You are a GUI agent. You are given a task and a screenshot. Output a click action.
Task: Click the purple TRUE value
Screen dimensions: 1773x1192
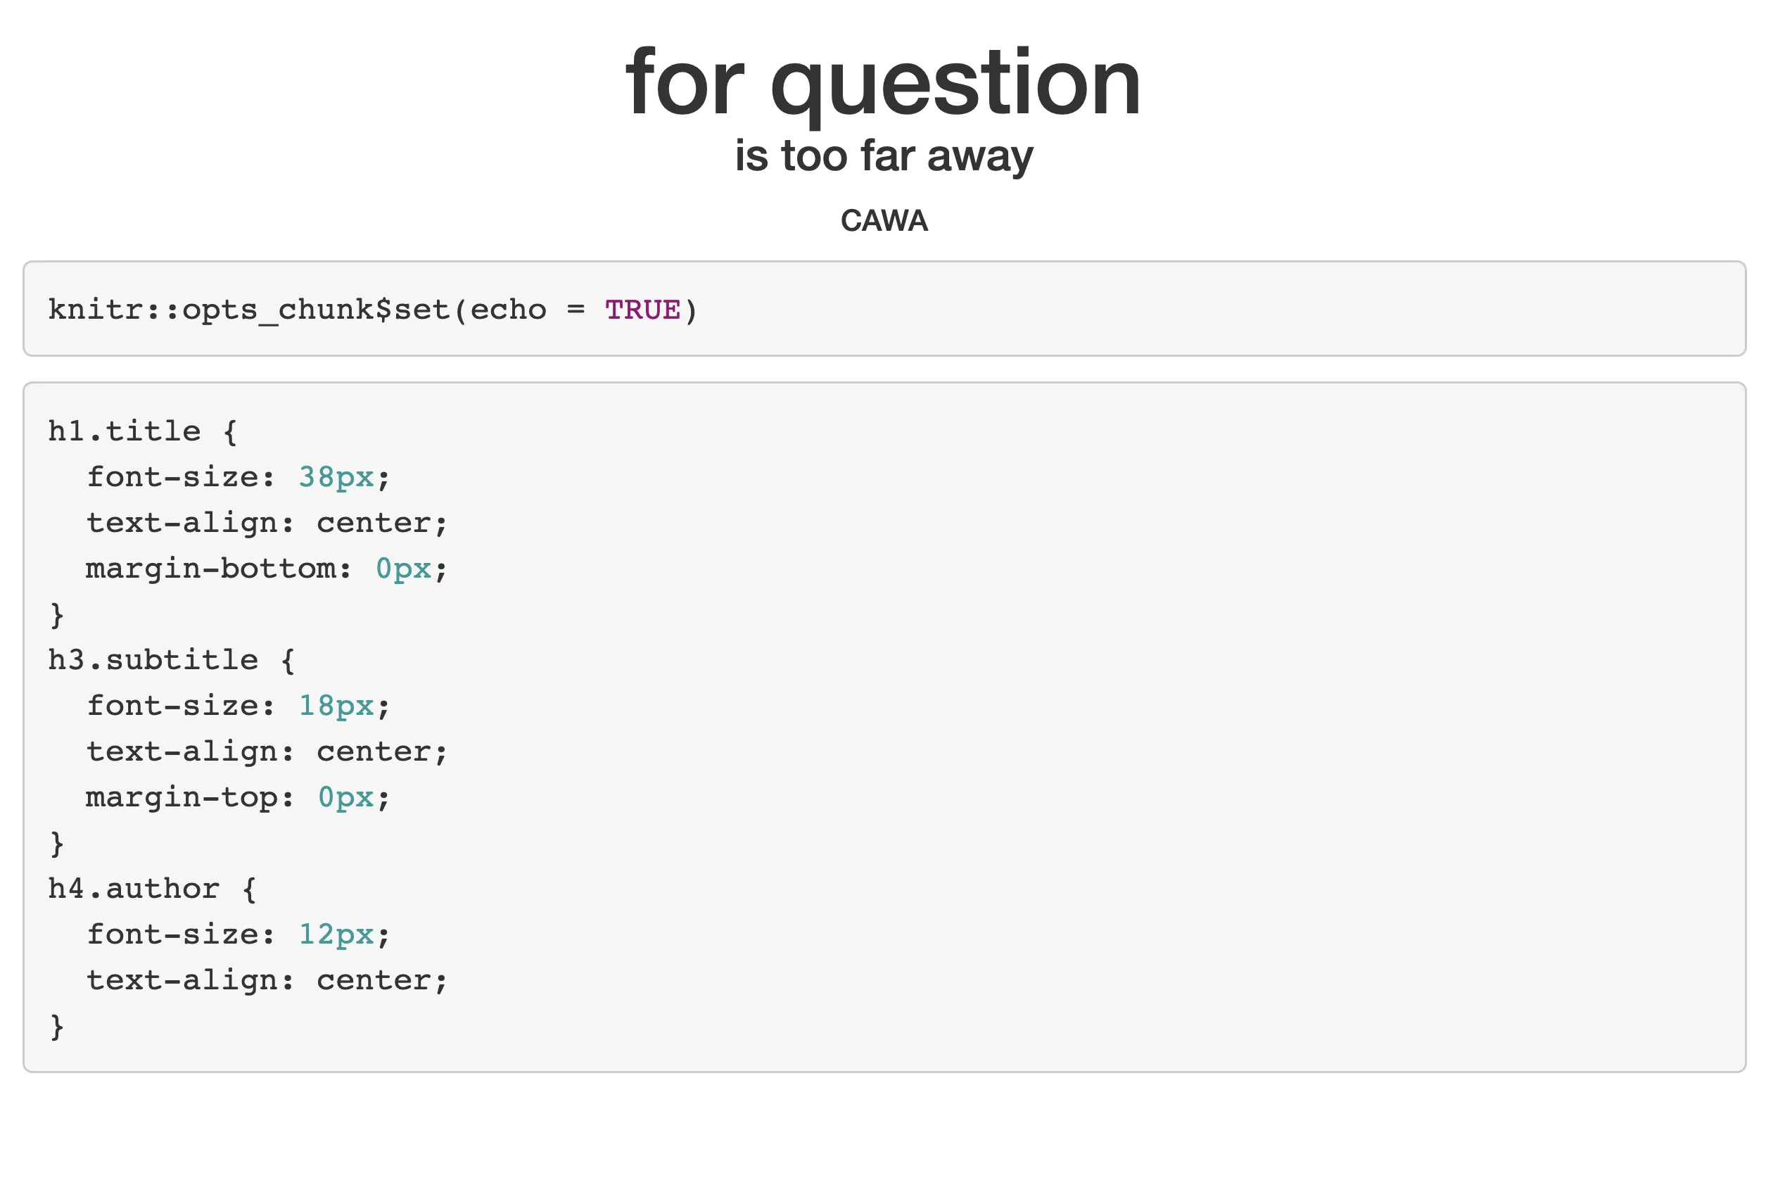point(643,310)
